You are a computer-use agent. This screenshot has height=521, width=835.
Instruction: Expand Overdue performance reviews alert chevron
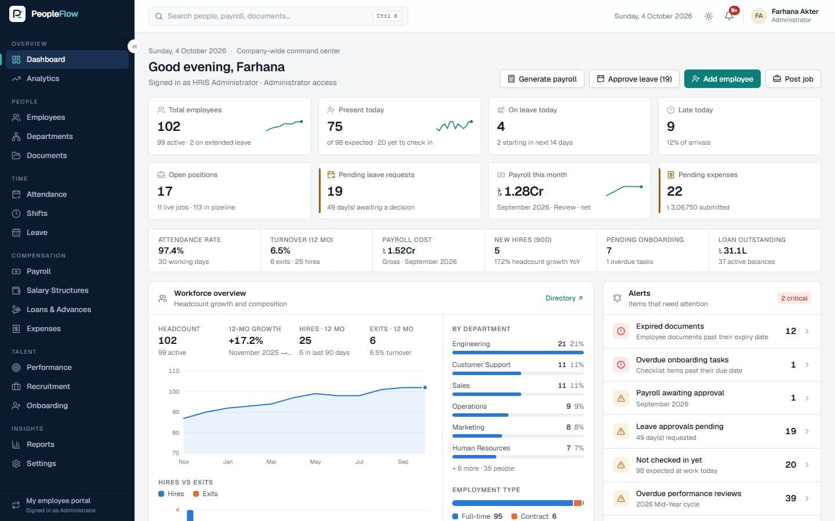click(x=807, y=498)
